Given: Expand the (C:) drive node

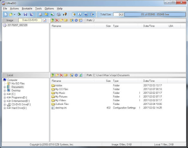Looking at the screenshot, I should (x=5, y=94).
